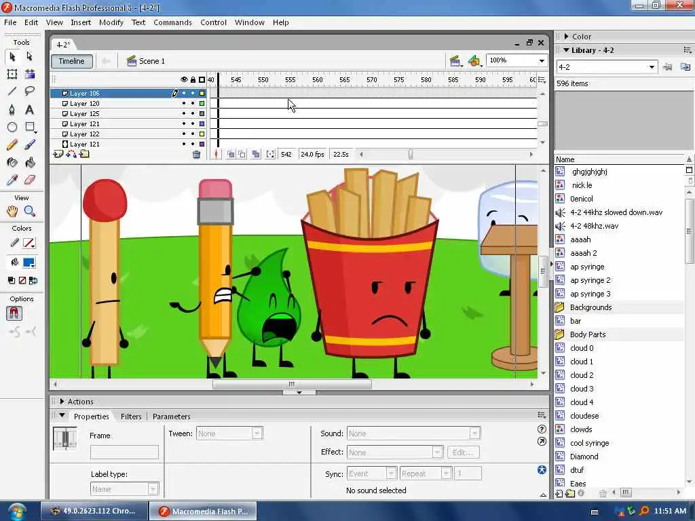Viewport: 695px width, 521px height.
Task: Click the Modify Onion Markers button
Action: coord(270,154)
